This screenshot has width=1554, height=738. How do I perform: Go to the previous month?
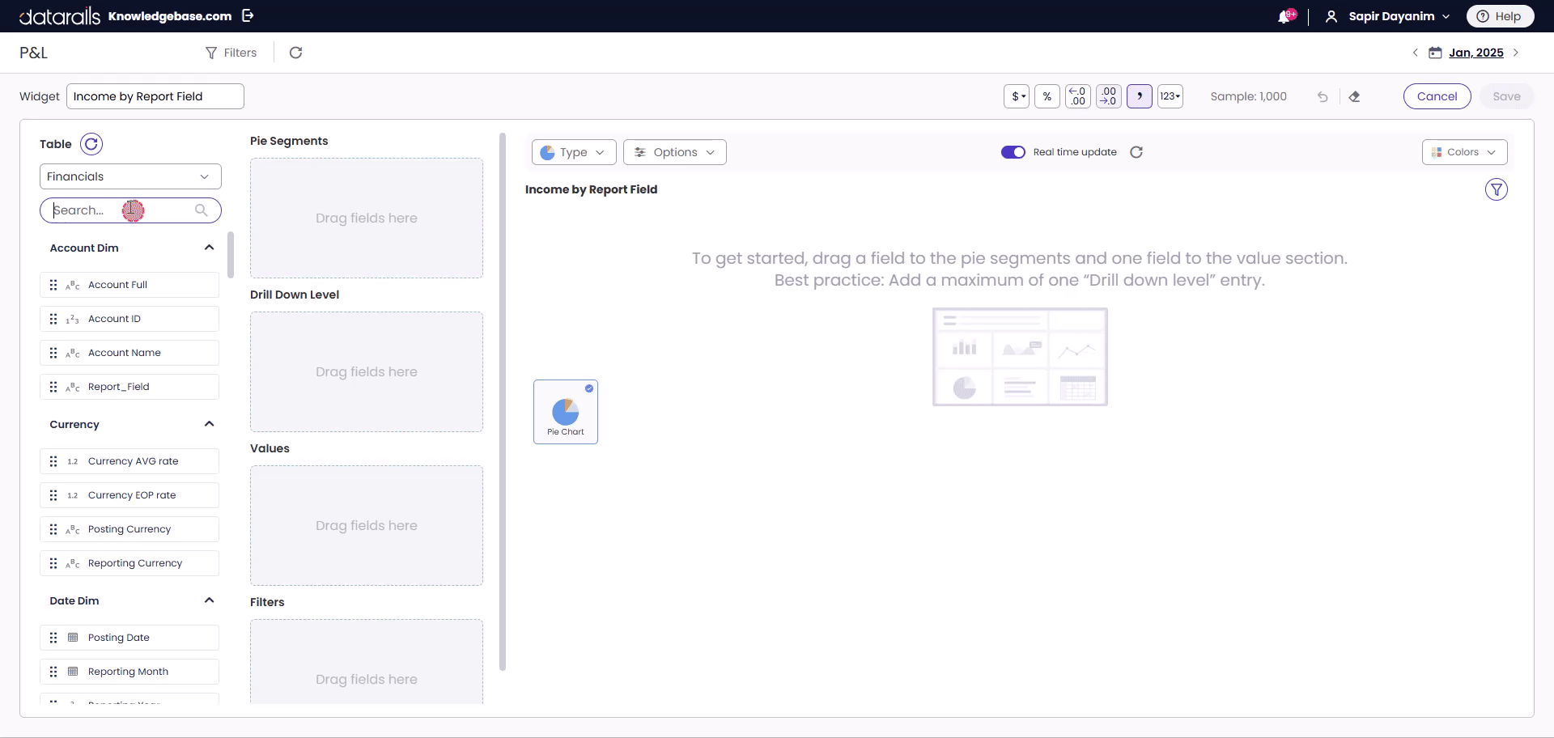[1415, 53]
